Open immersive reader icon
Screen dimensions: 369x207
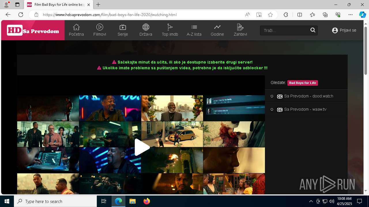(259, 15)
